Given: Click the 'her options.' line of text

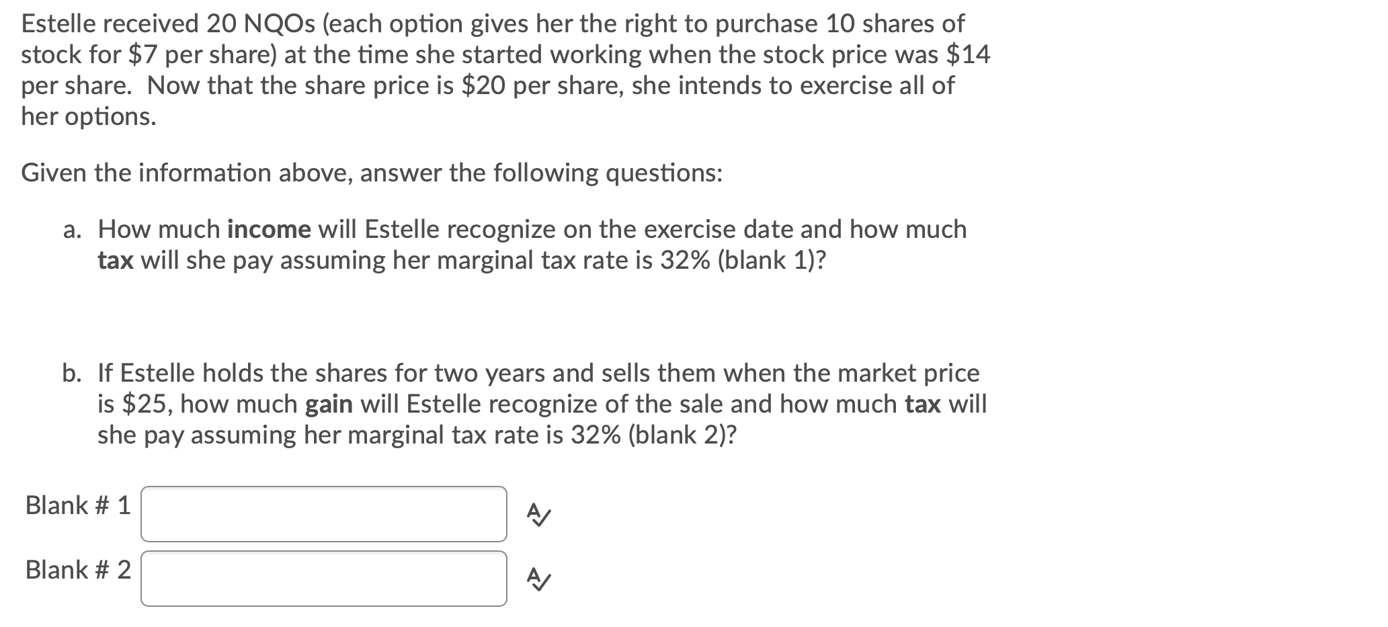Looking at the screenshot, I should click(x=89, y=117).
